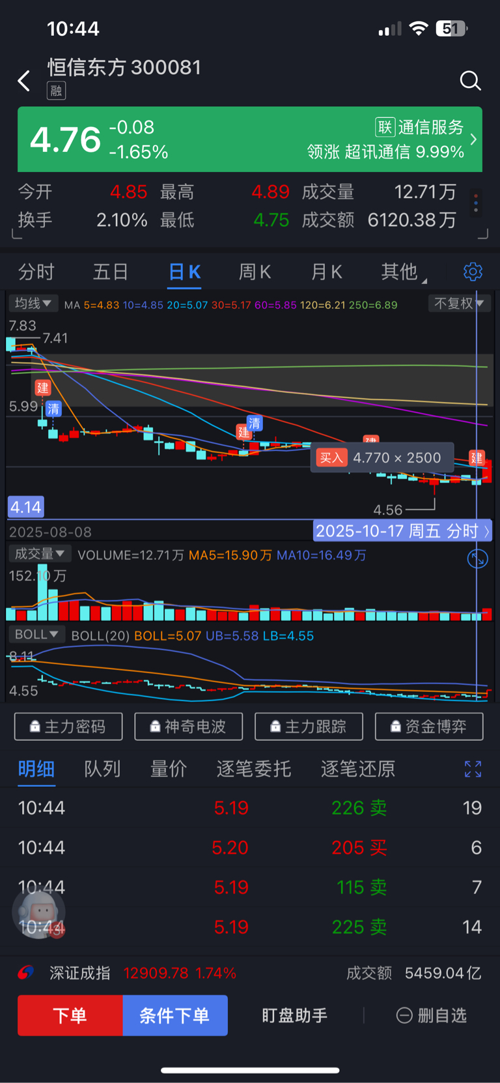Open stock search magnifier icon

click(x=470, y=81)
